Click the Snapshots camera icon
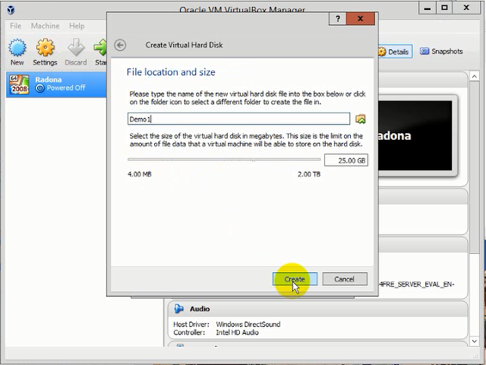Screen dimensions: 486x365 pyautogui.click(x=424, y=51)
